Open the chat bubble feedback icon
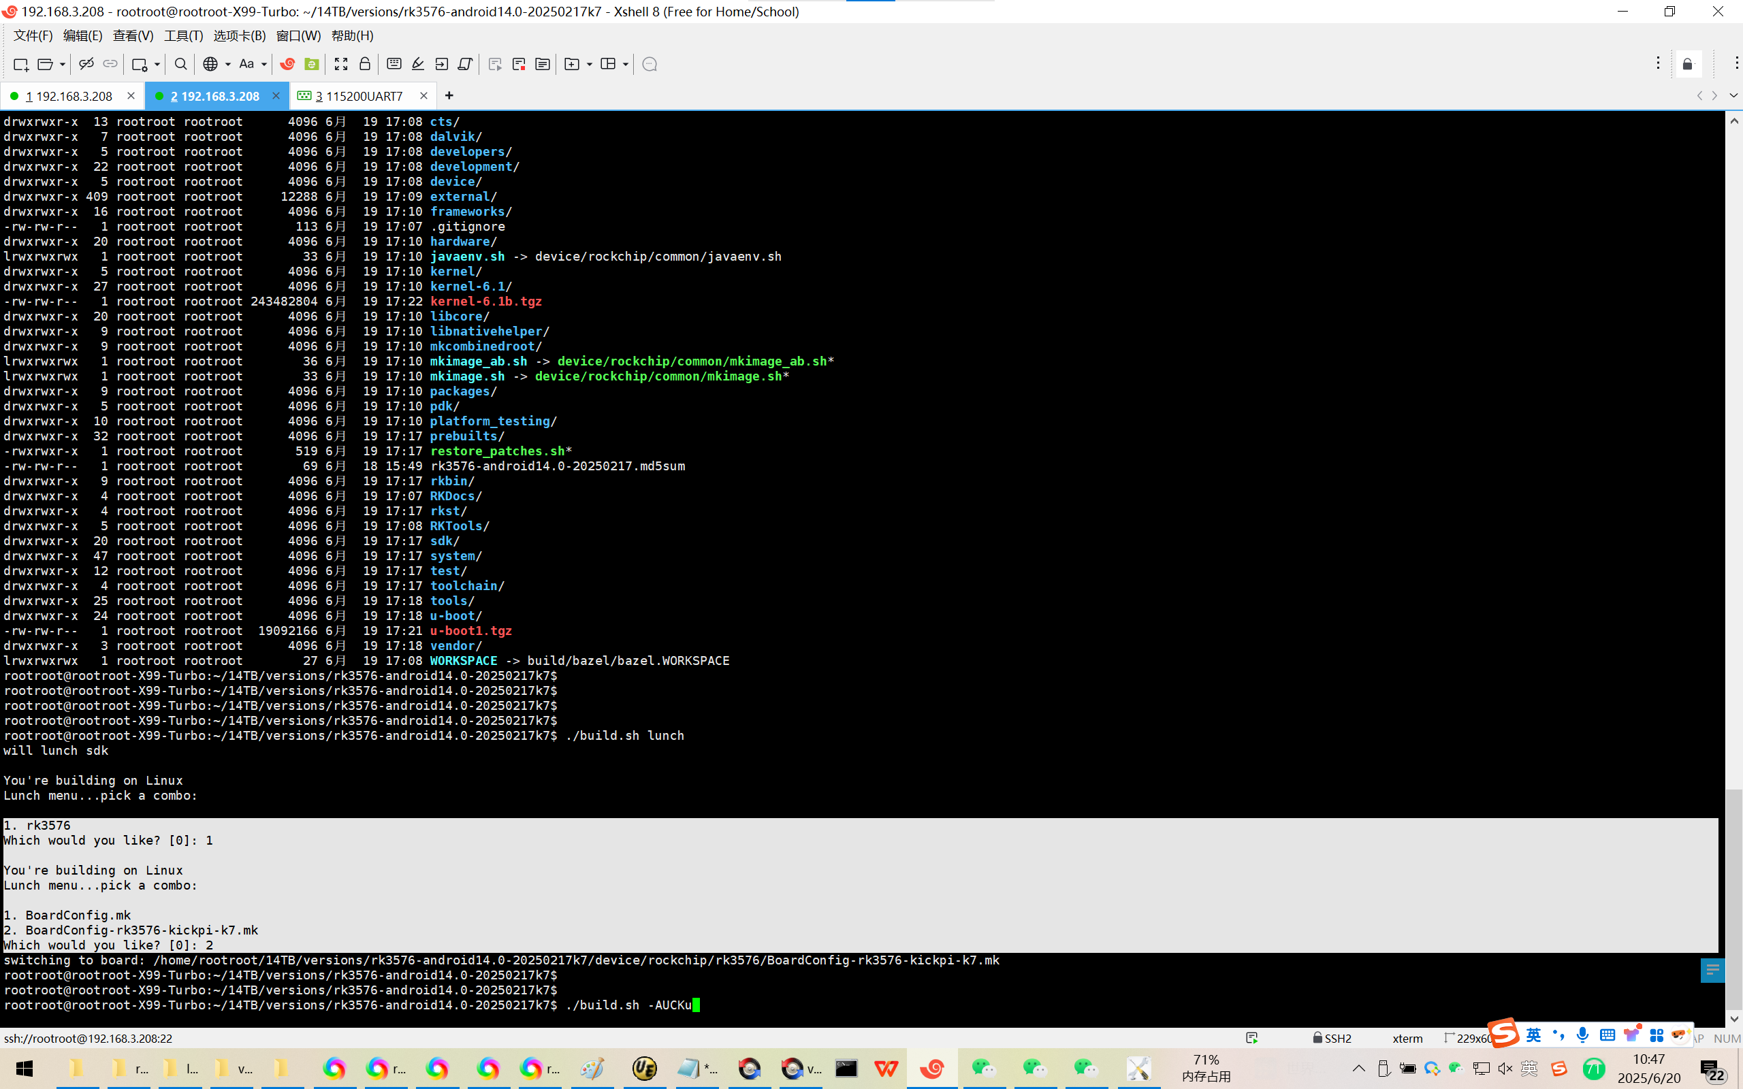 pyautogui.click(x=649, y=64)
